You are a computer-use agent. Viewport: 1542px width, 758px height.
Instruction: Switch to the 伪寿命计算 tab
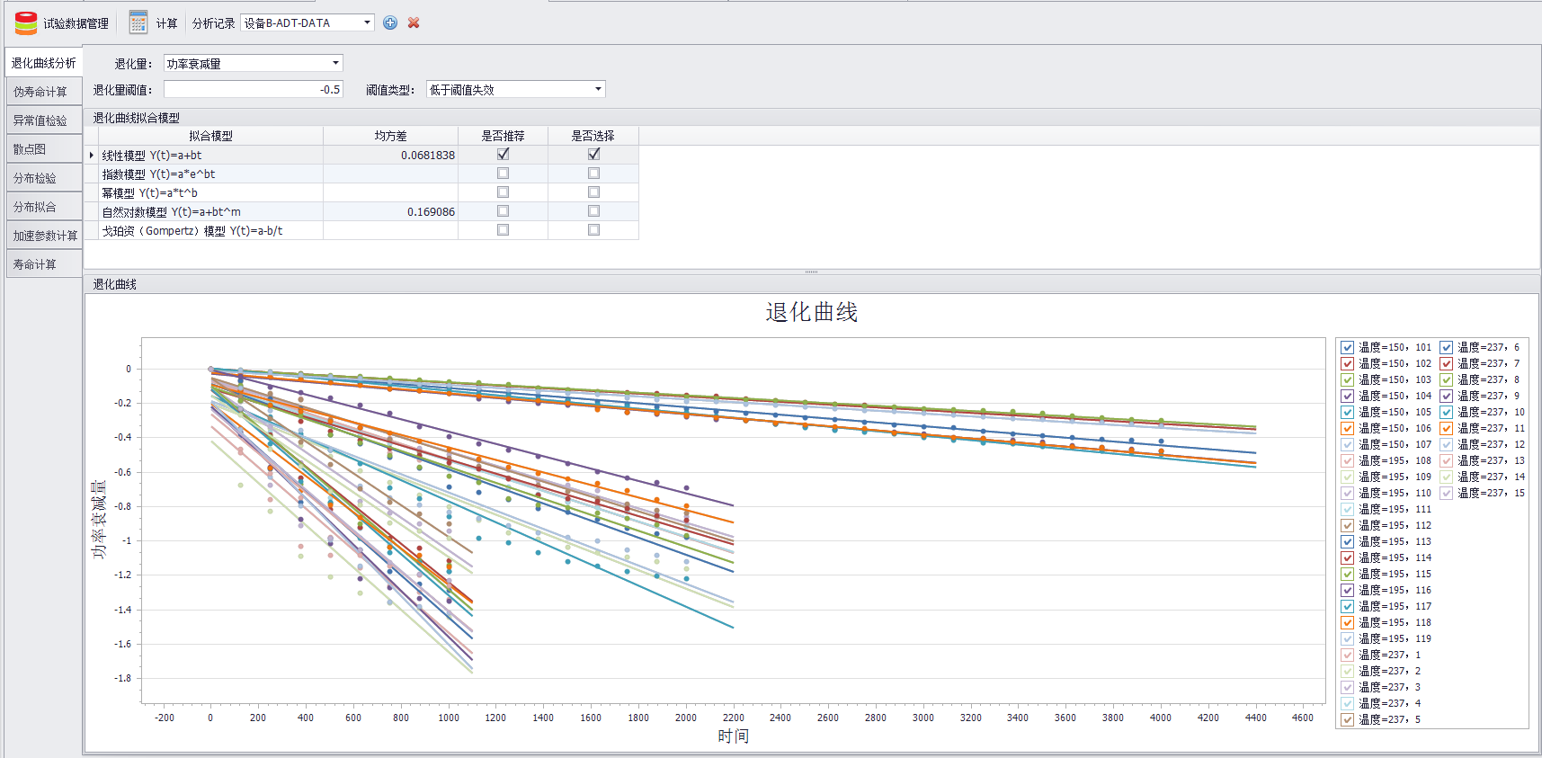coord(40,92)
